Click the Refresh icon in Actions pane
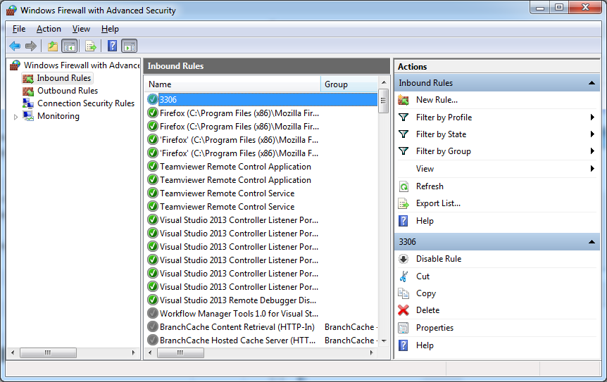Screen dimensions: 607x382 pos(403,186)
